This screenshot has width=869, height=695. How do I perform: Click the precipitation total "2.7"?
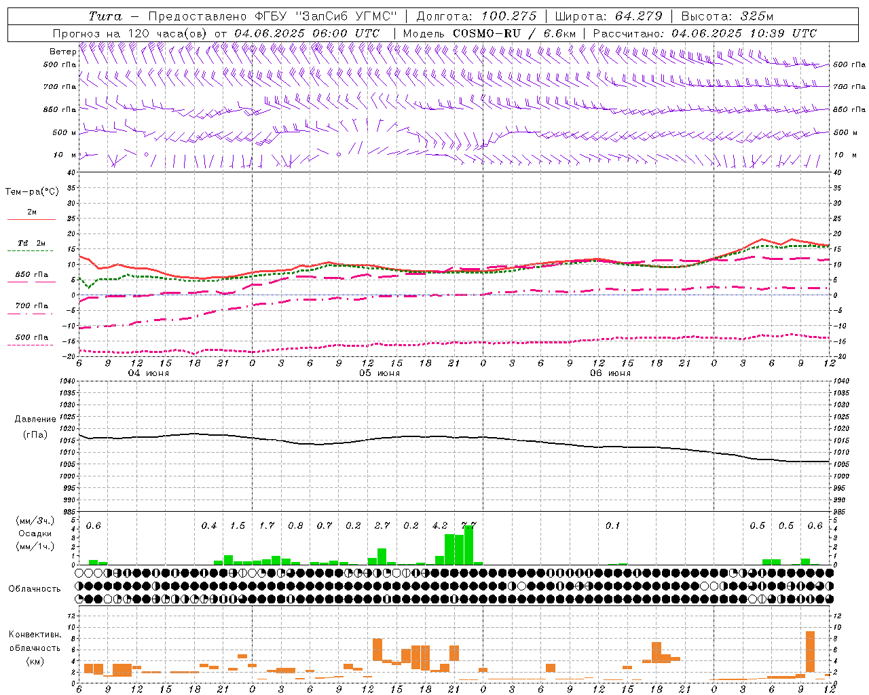click(382, 526)
